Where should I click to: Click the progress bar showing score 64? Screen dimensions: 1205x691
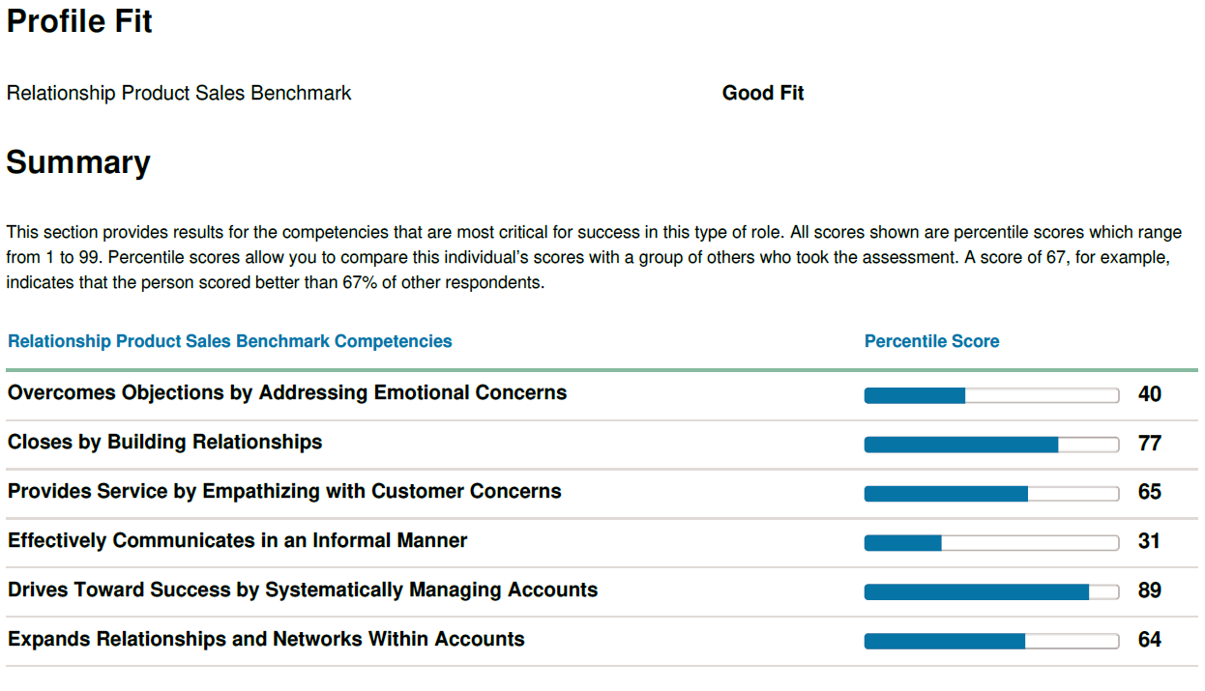991,641
